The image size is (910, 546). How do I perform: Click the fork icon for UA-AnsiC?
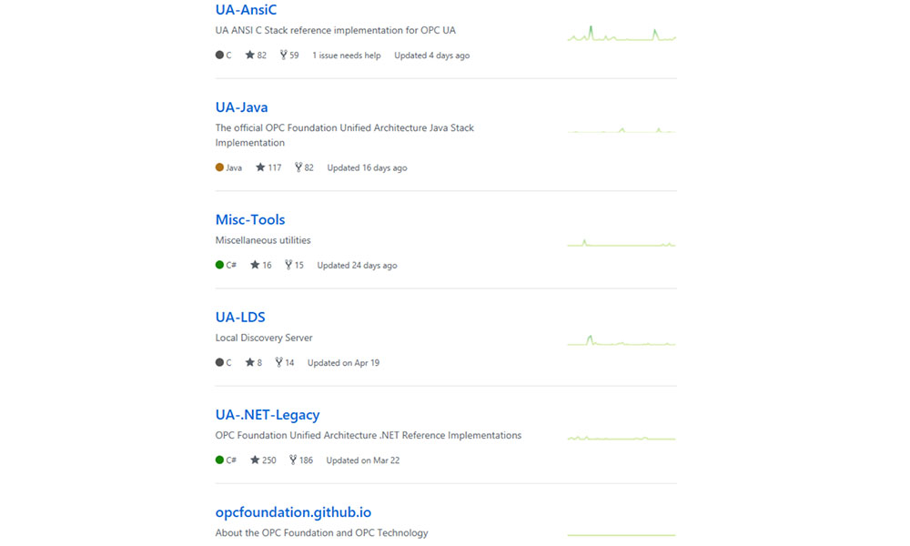[x=283, y=56]
